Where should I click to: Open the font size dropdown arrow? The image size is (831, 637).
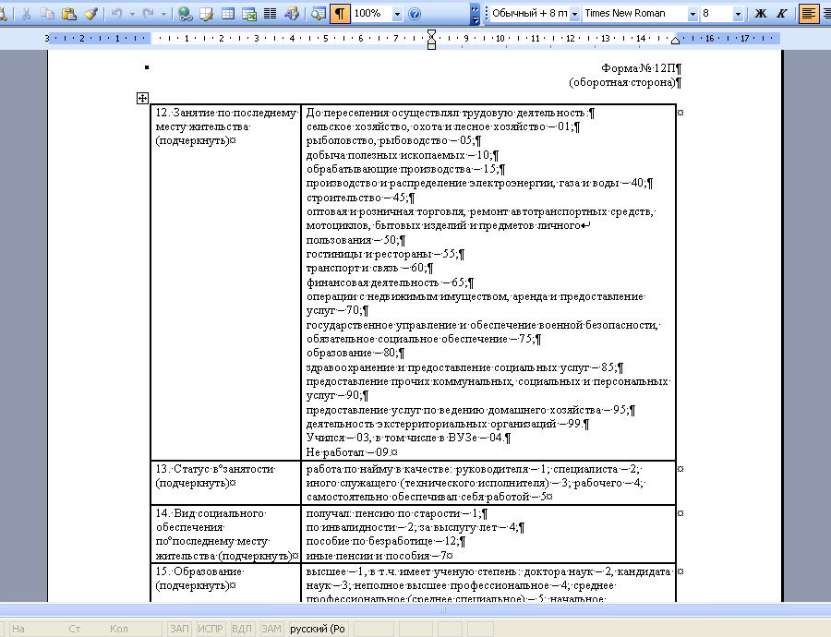[x=738, y=14]
